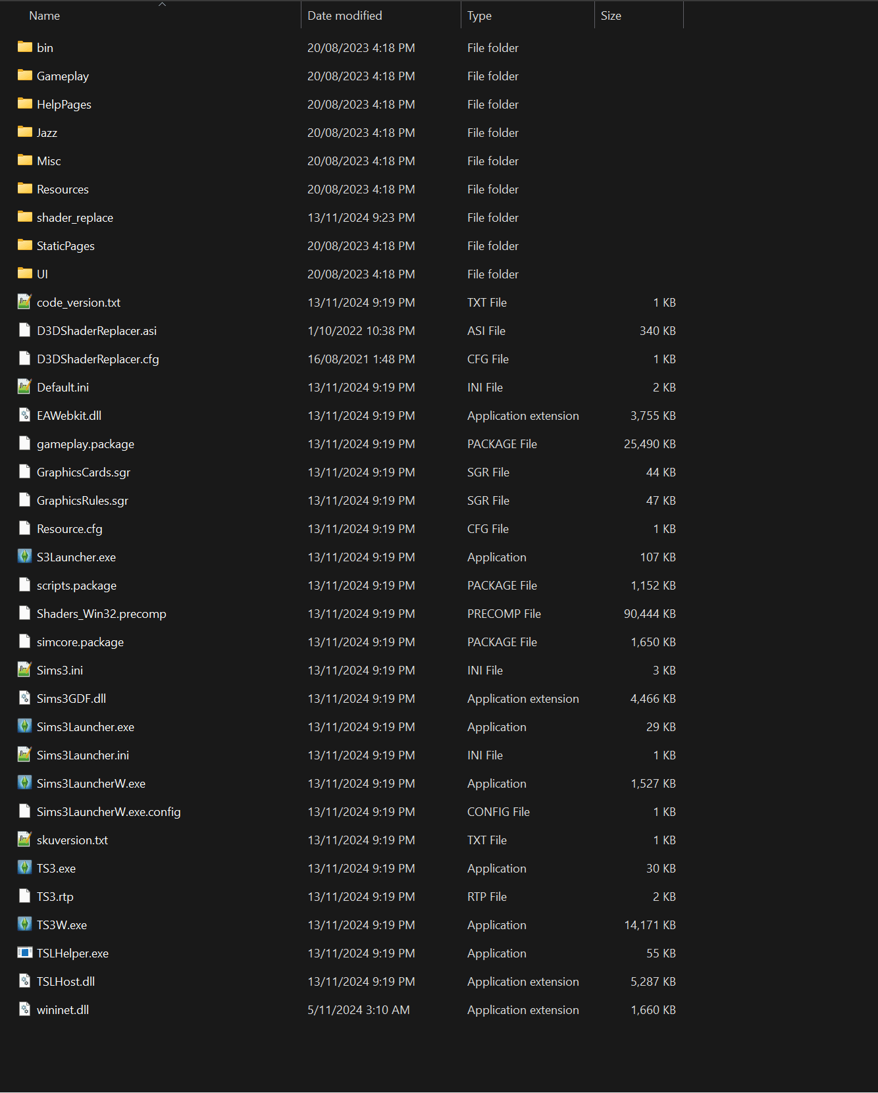This screenshot has height=1093, width=878.
Task: Click the CONFIG File type cell
Action: click(498, 812)
